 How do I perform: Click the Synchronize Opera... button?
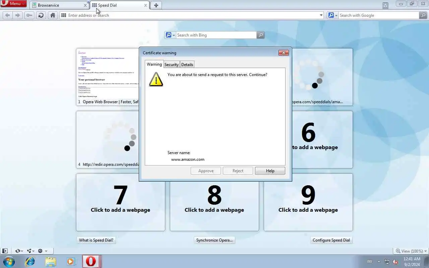214,240
